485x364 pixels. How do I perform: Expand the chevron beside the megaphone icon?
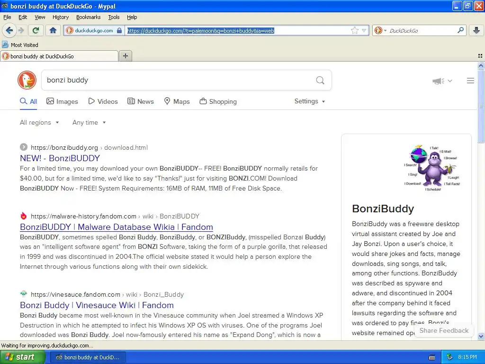(x=450, y=81)
